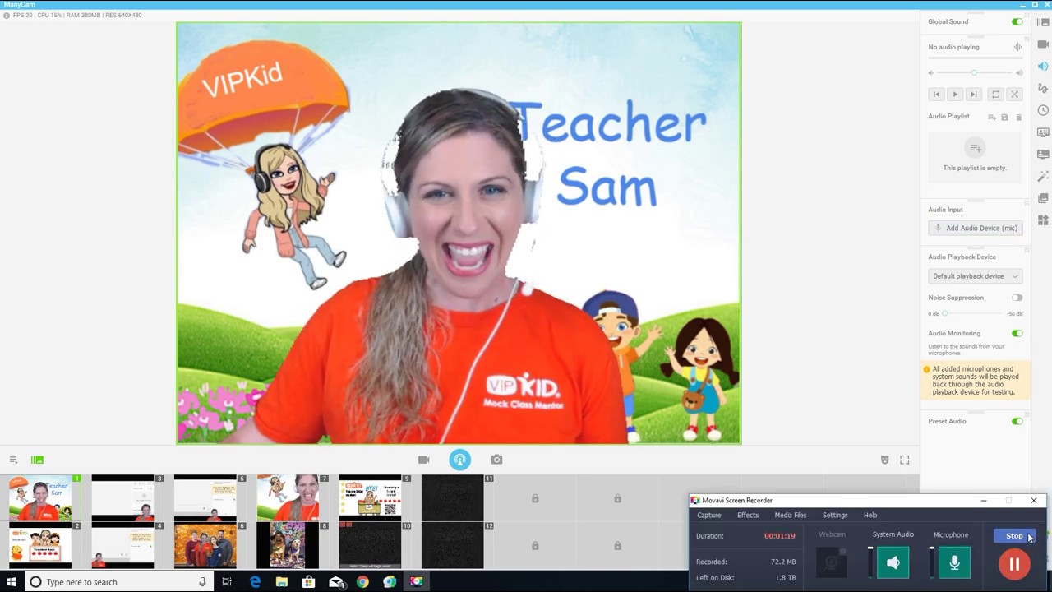Viewport: 1052px width, 592px height.
Task: Click the Webcam icon in Movavi Screen Recorder
Action: pos(832,563)
